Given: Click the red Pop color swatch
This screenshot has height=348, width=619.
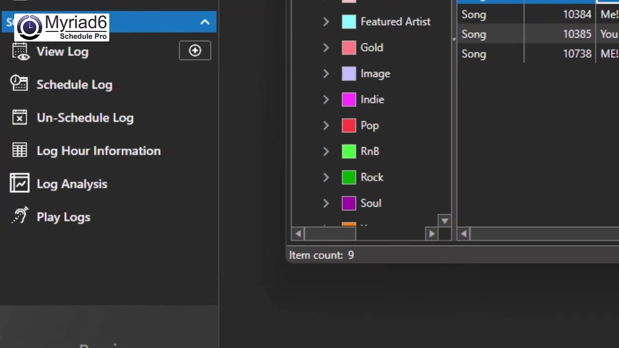Looking at the screenshot, I should [349, 126].
